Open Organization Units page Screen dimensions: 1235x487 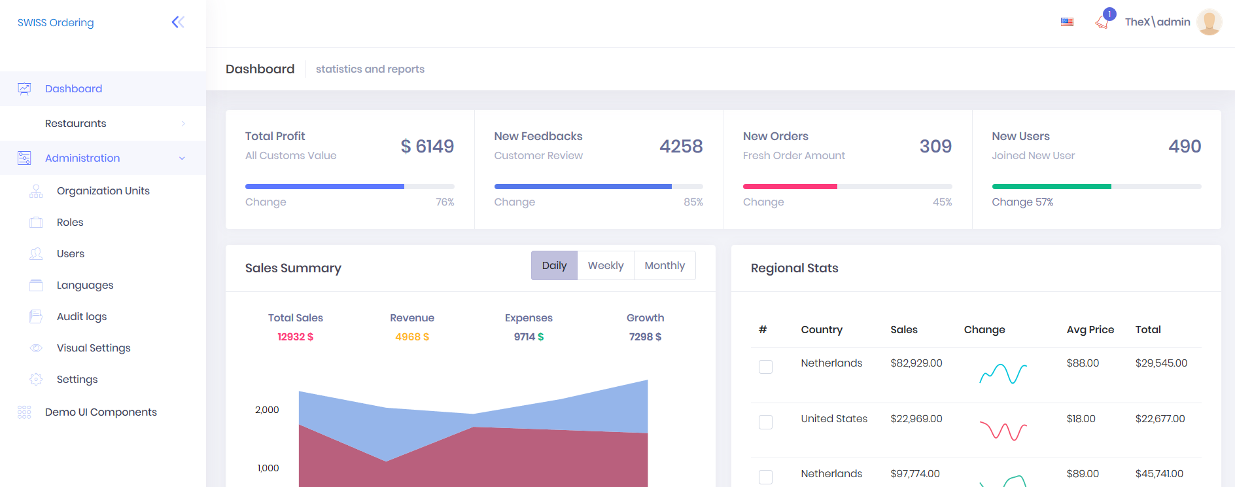pos(103,191)
